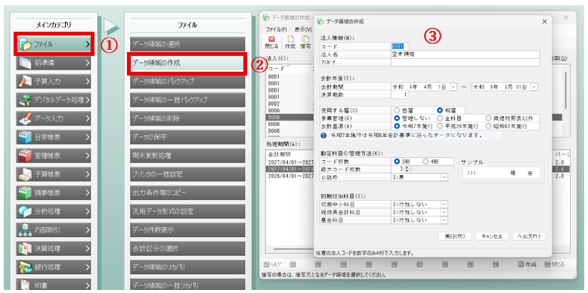Open 表示(V) menu in the back window
The height and width of the screenshot is (293, 588).
(303, 29)
